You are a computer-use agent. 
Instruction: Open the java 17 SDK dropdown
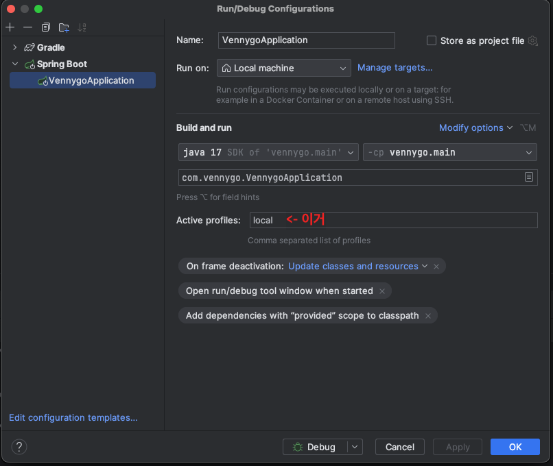(268, 152)
